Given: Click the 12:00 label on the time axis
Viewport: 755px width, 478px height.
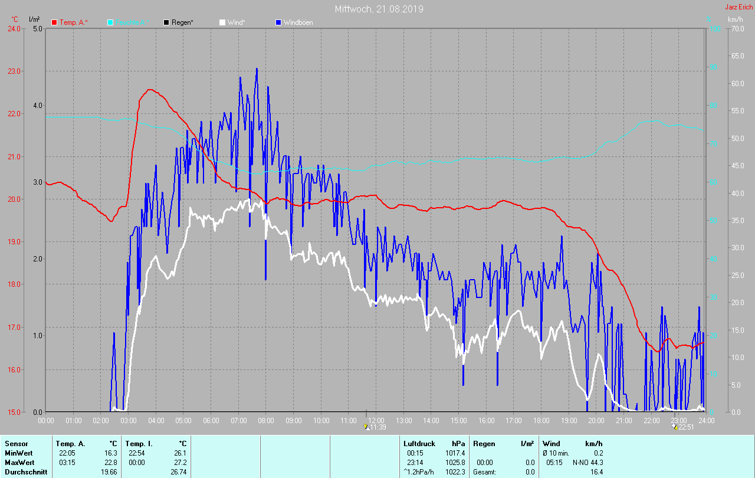Looking at the screenshot, I should click(x=376, y=421).
